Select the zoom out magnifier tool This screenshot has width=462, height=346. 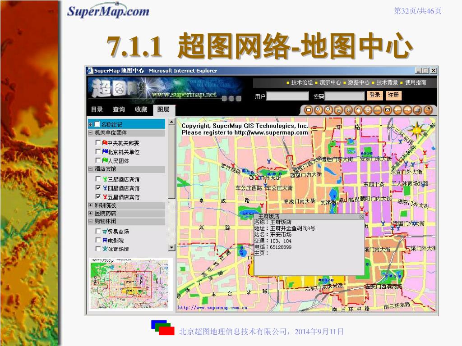coord(328,110)
